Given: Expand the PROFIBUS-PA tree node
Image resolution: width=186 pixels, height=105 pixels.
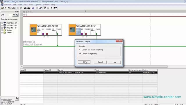Looking at the screenshot, I should [2, 25].
